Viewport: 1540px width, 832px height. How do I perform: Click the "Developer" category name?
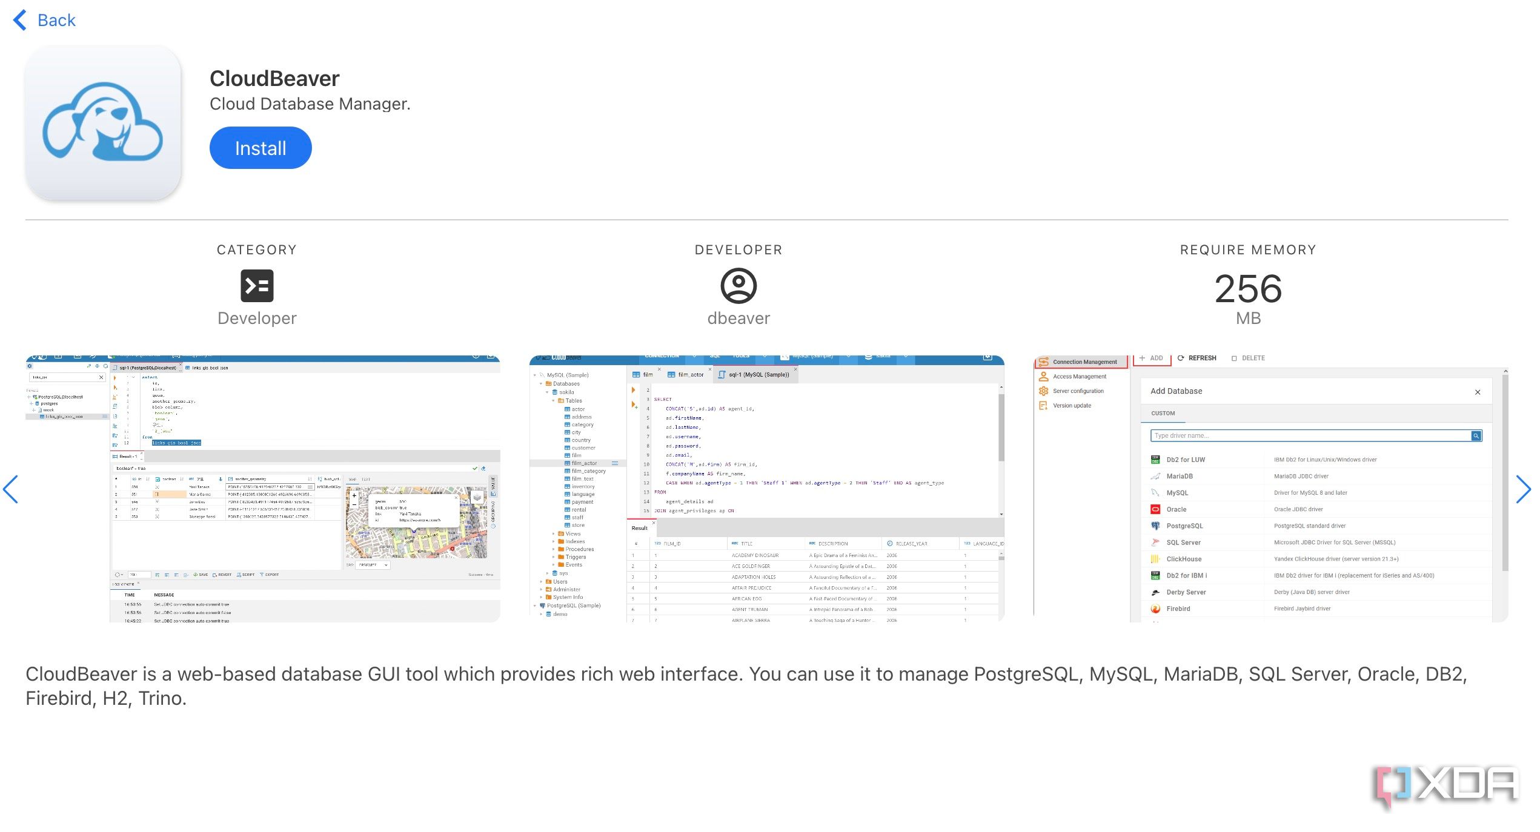click(x=257, y=319)
